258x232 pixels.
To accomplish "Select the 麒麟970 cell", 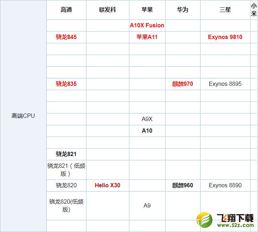I will [183, 84].
